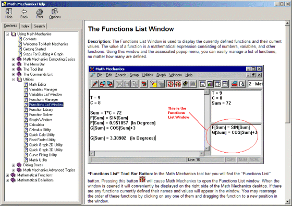This screenshot has height=206, width=292.
Task: Click the Hide toolbar icon
Action: 9,12
